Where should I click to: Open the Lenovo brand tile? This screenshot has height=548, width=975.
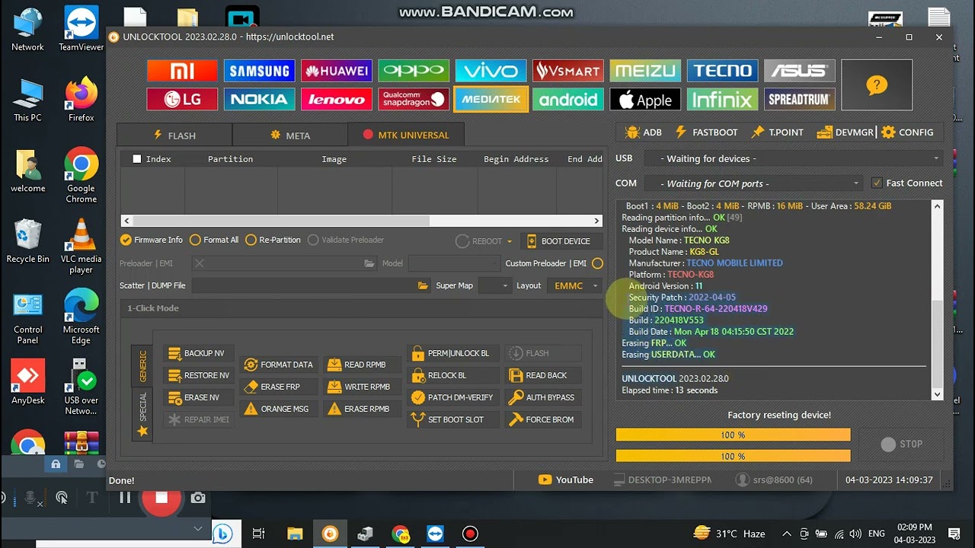click(x=337, y=99)
